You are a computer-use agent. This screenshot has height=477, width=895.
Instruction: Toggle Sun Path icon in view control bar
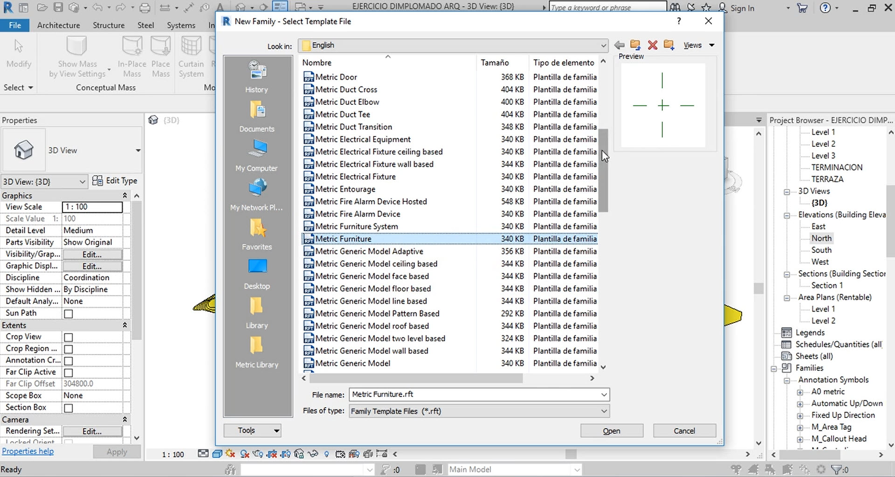pyautogui.click(x=230, y=454)
